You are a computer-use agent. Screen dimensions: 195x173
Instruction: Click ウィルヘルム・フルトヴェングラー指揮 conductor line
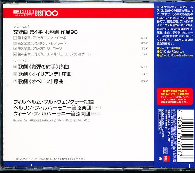coord(54,102)
